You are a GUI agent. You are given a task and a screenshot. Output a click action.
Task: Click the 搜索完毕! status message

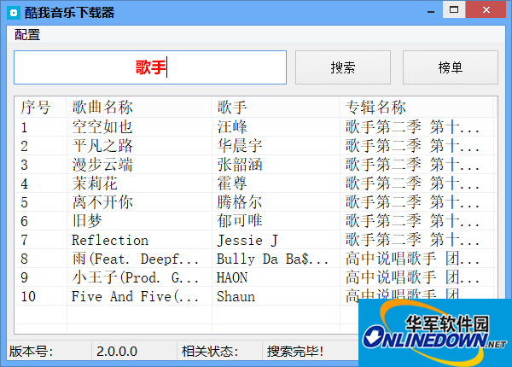295,352
